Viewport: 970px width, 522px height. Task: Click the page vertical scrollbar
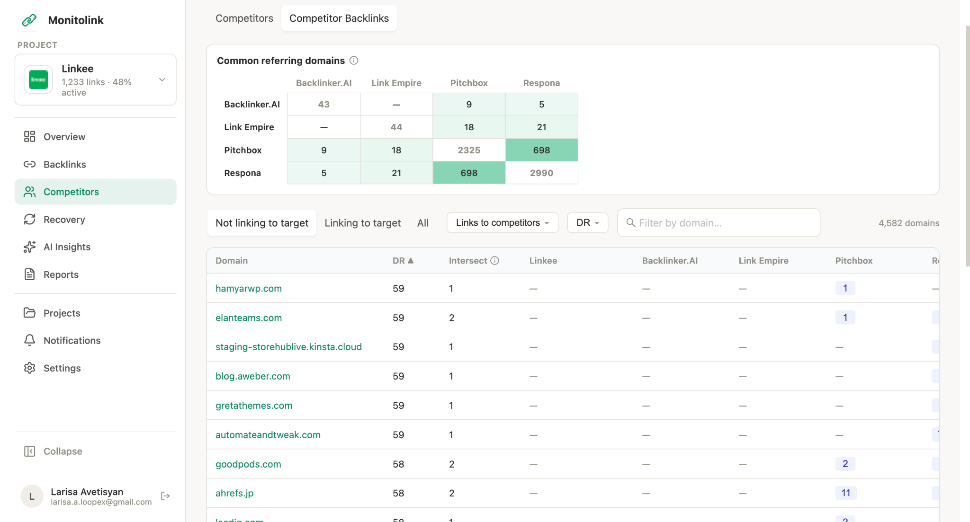point(967,146)
